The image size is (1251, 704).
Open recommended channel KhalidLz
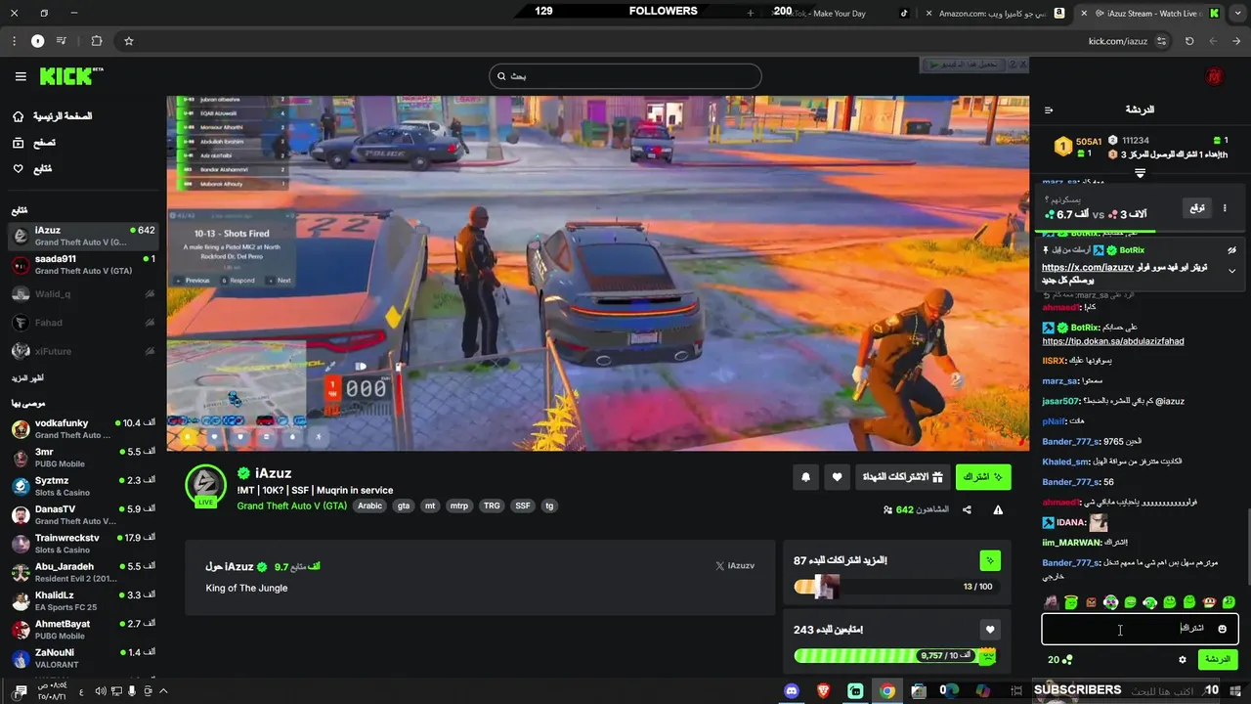click(x=83, y=600)
